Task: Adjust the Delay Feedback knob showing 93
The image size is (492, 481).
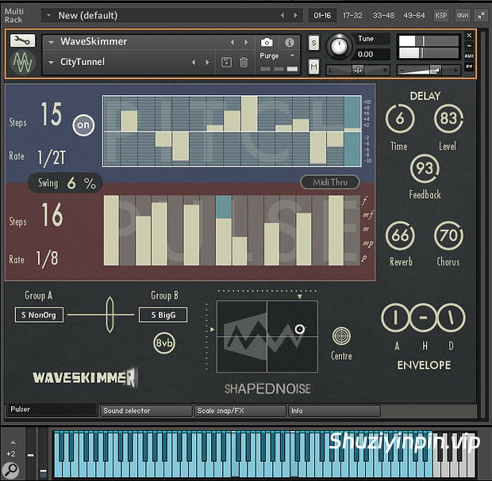Action: click(425, 168)
